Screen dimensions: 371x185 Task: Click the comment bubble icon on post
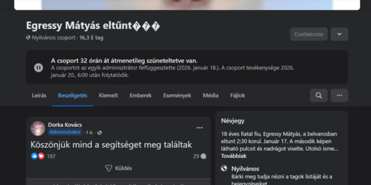tap(203, 156)
